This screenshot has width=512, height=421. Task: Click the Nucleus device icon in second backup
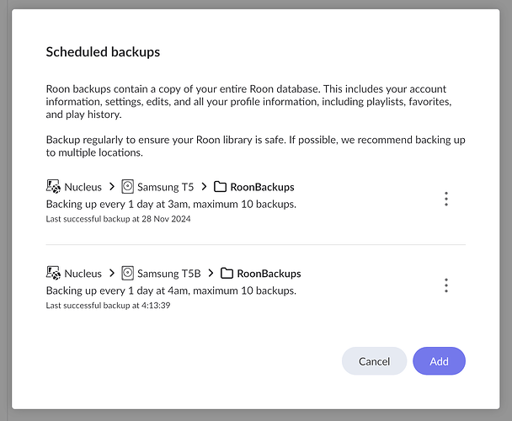53,273
